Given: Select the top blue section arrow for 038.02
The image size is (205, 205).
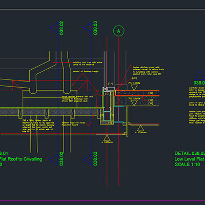Looking at the screenshot, I should (x=54, y=27).
